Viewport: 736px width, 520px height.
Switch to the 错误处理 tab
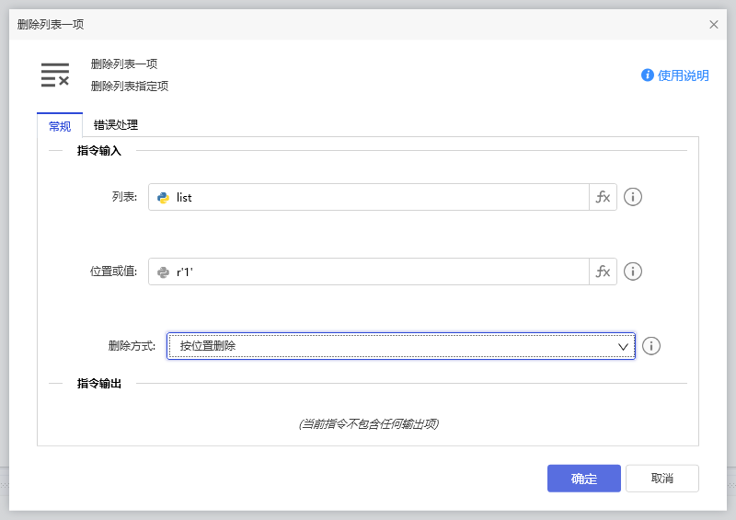click(116, 125)
